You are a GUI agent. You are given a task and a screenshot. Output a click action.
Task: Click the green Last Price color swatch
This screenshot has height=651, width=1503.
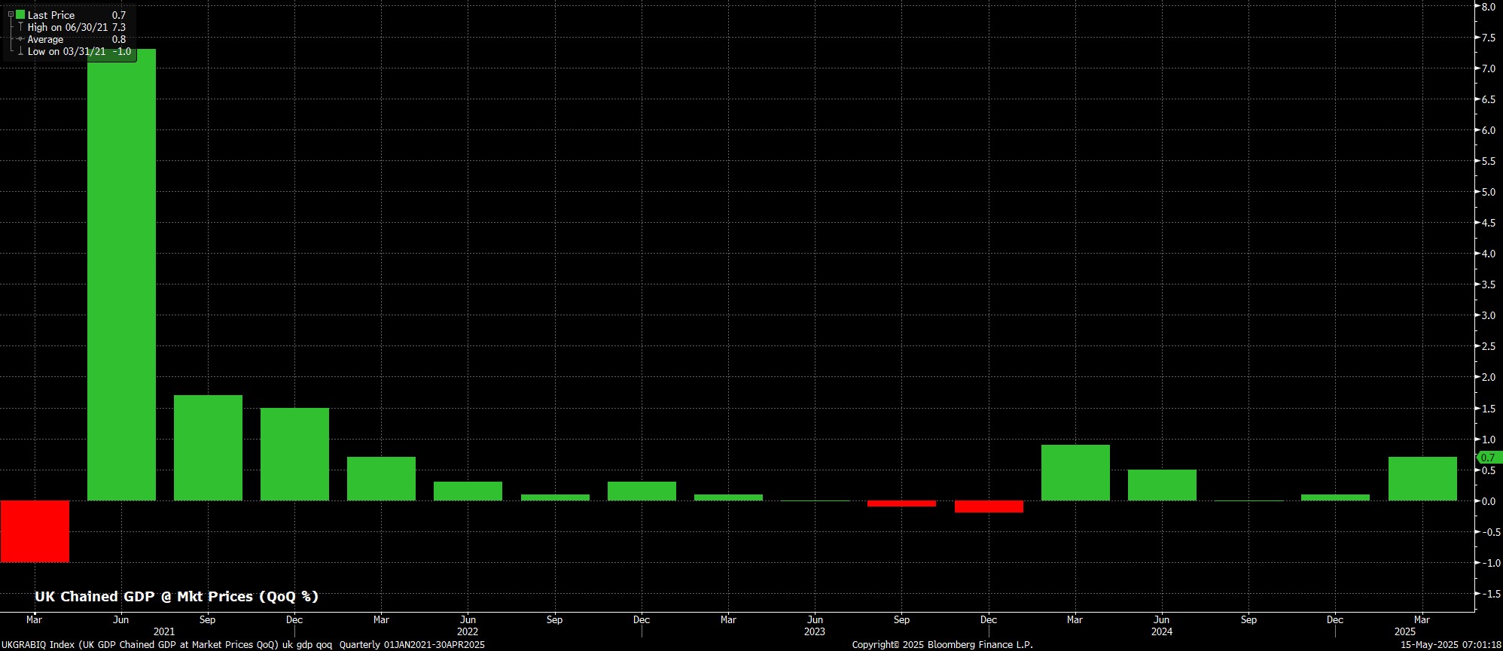point(20,14)
